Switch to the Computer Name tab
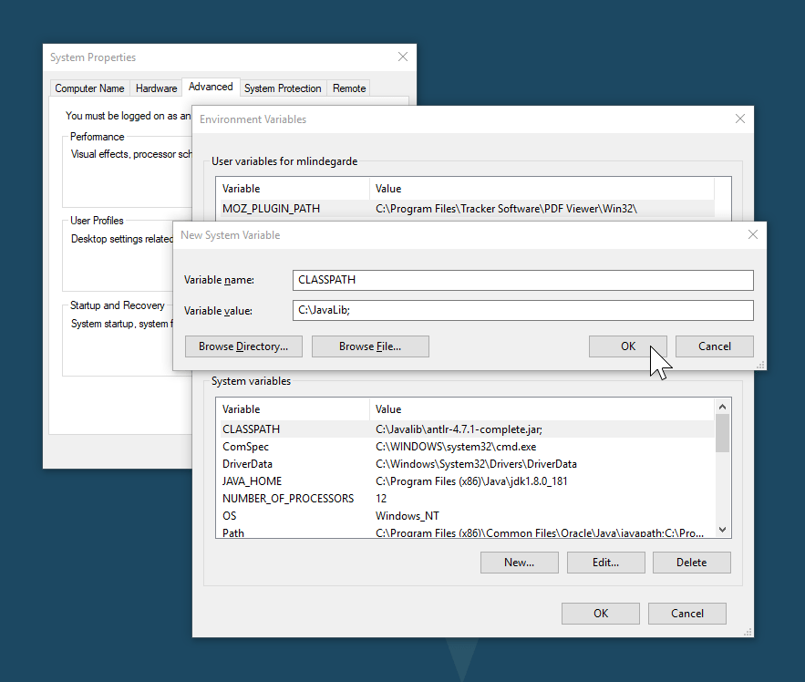This screenshot has width=805, height=682. point(88,88)
